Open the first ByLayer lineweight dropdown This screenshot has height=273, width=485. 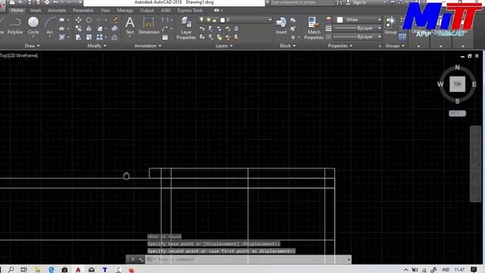pos(379,28)
